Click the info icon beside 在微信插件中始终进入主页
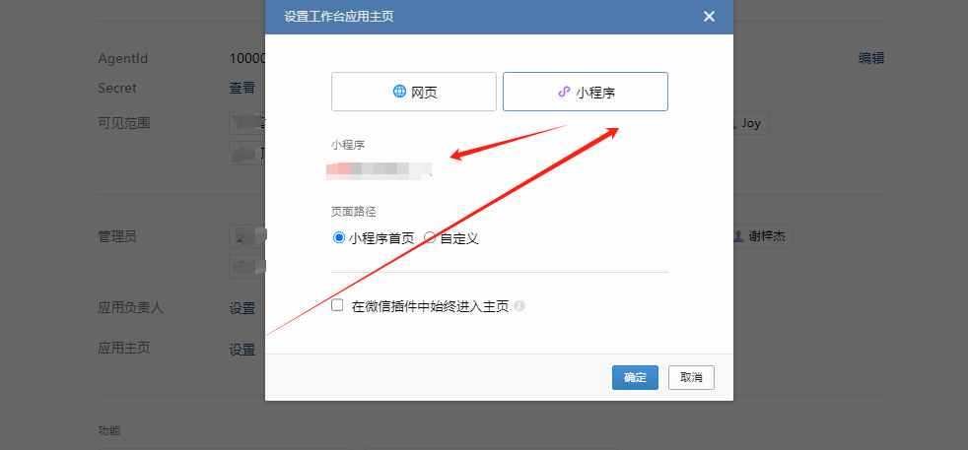 (x=519, y=306)
